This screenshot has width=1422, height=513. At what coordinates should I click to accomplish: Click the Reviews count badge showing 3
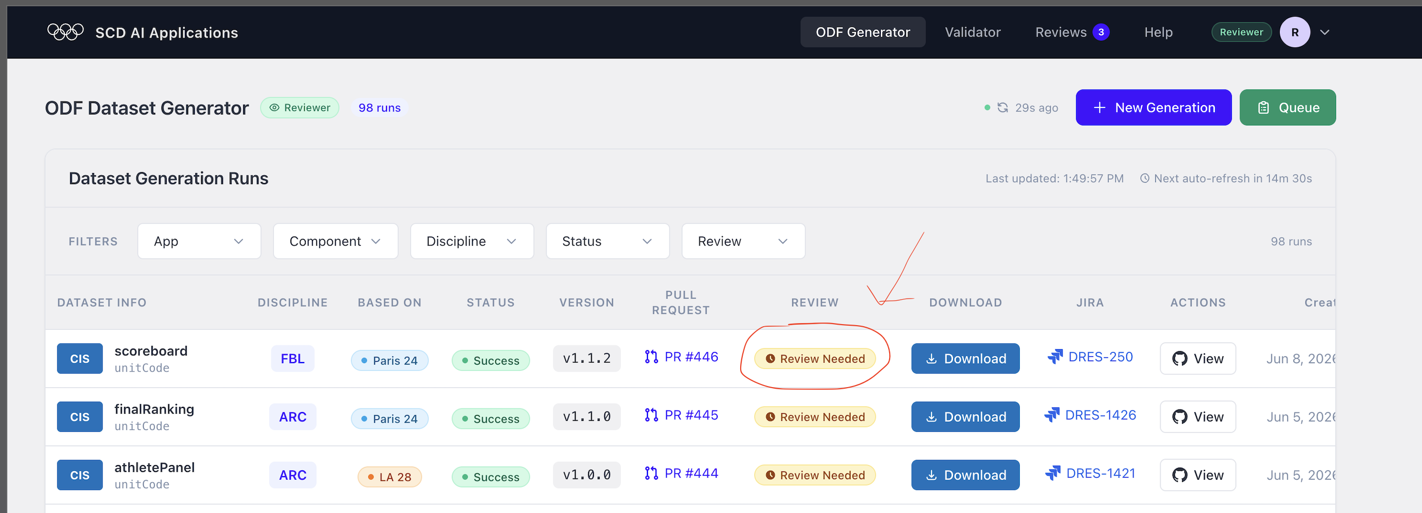tap(1101, 32)
